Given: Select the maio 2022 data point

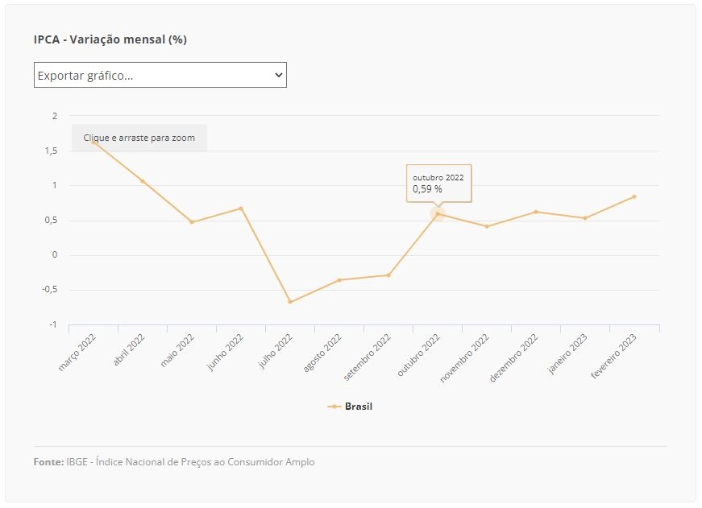Looking at the screenshot, I should click(x=192, y=222).
